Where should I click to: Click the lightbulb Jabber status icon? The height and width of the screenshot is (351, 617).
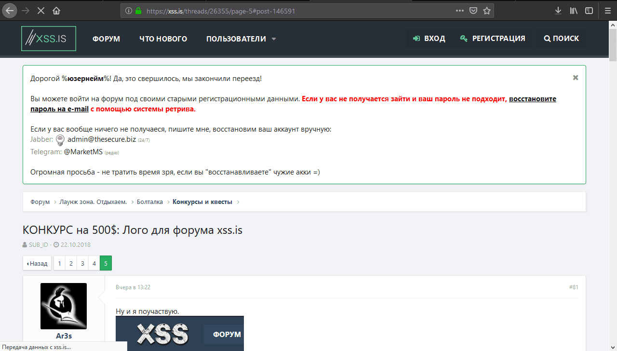click(x=60, y=140)
